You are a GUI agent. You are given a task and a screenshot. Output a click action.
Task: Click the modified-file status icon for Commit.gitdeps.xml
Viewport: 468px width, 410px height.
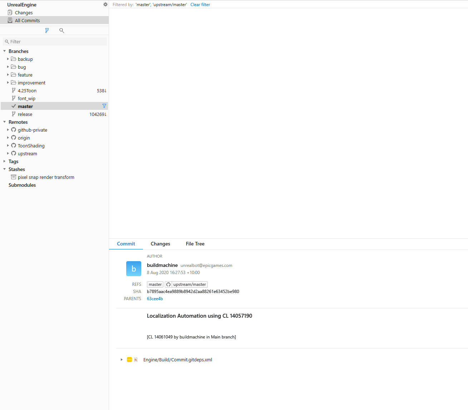coord(129,360)
